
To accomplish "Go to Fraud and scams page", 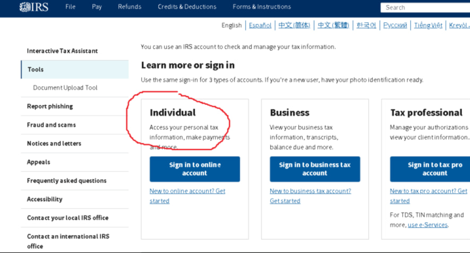I will click(51, 125).
